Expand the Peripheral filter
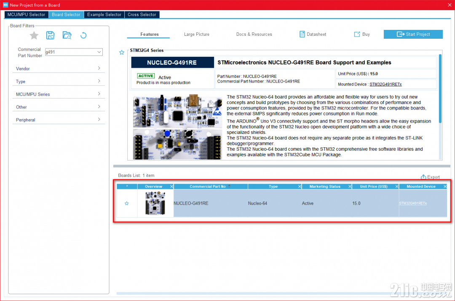The image size is (455, 301). (59, 120)
